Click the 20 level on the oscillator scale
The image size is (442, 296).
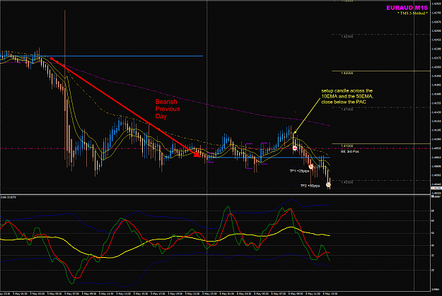(x=433, y=270)
